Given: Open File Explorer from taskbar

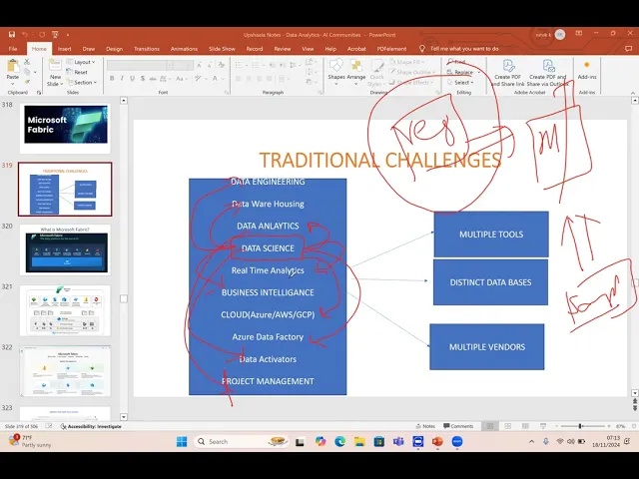Looking at the screenshot, I should pos(359,441).
